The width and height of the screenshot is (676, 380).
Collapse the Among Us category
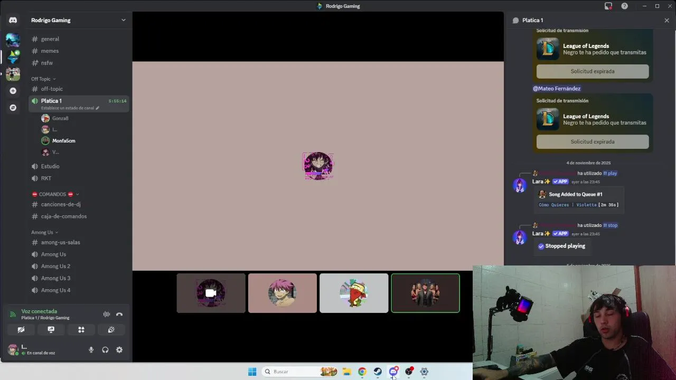click(44, 232)
